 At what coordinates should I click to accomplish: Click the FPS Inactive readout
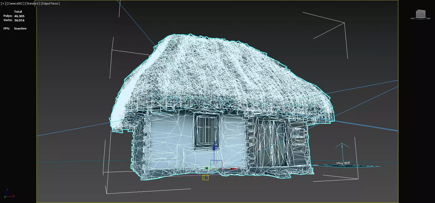15,28
